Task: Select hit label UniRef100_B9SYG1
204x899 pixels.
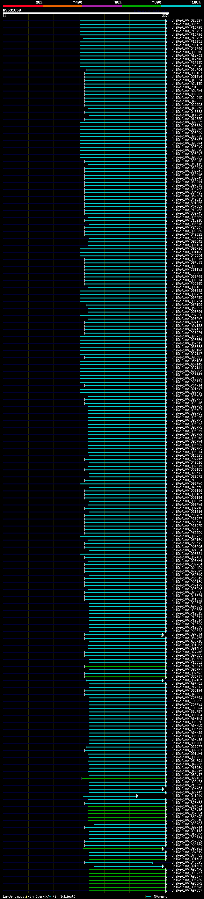Action: click(x=186, y=848)
